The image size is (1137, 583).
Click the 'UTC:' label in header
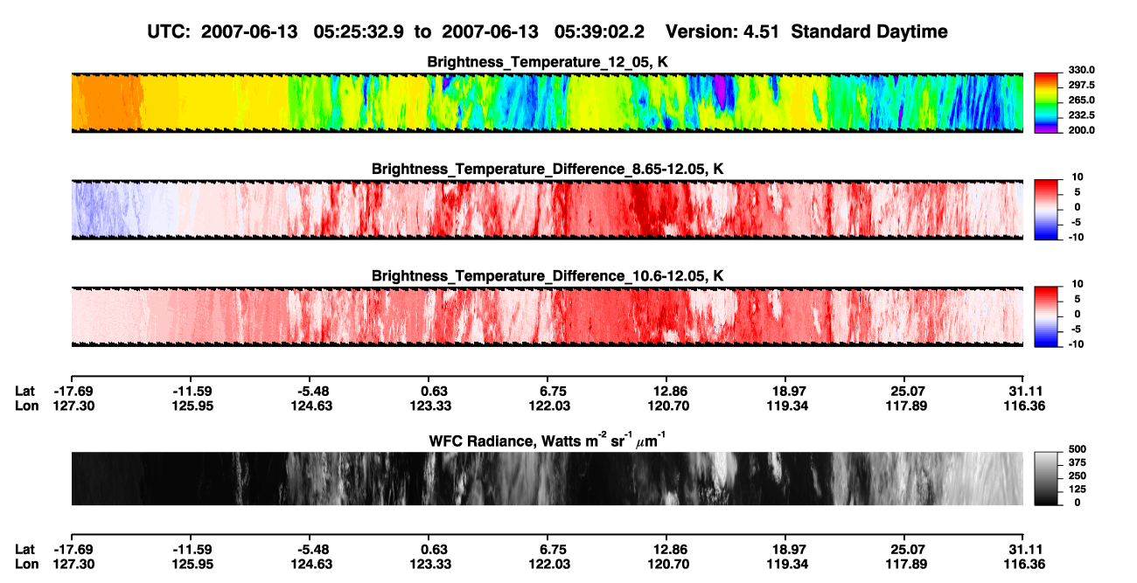(x=170, y=31)
